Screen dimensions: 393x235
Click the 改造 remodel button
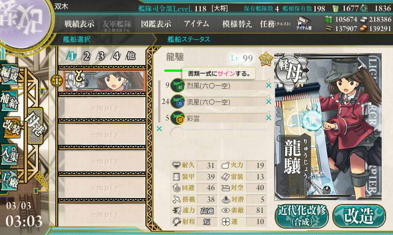(x=359, y=216)
